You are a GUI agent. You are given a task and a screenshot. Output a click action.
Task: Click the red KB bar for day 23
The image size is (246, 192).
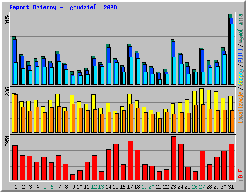173,158
